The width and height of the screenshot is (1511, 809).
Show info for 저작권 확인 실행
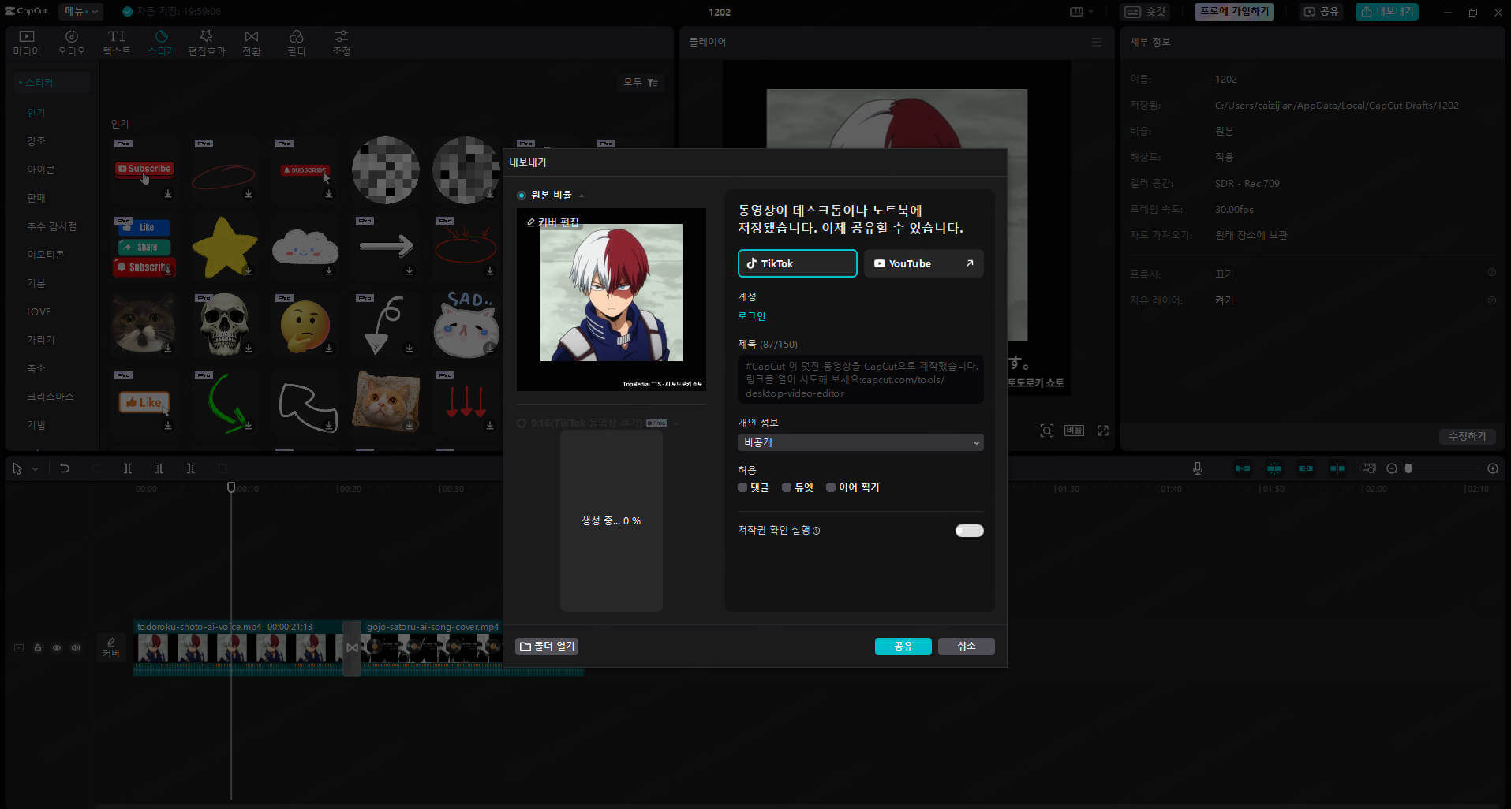click(816, 531)
